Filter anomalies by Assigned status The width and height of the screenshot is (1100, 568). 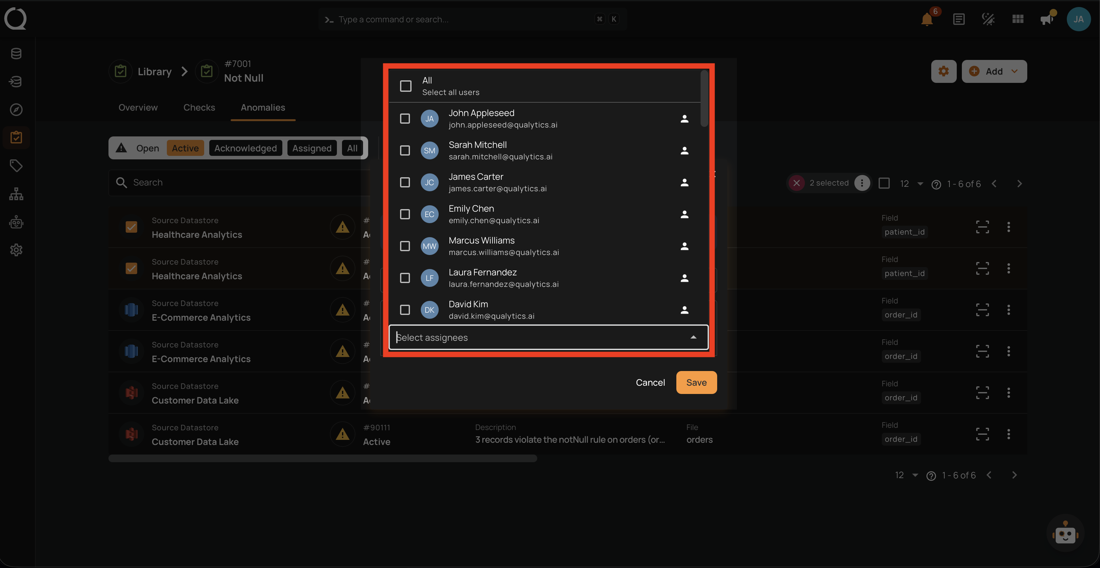coord(312,148)
